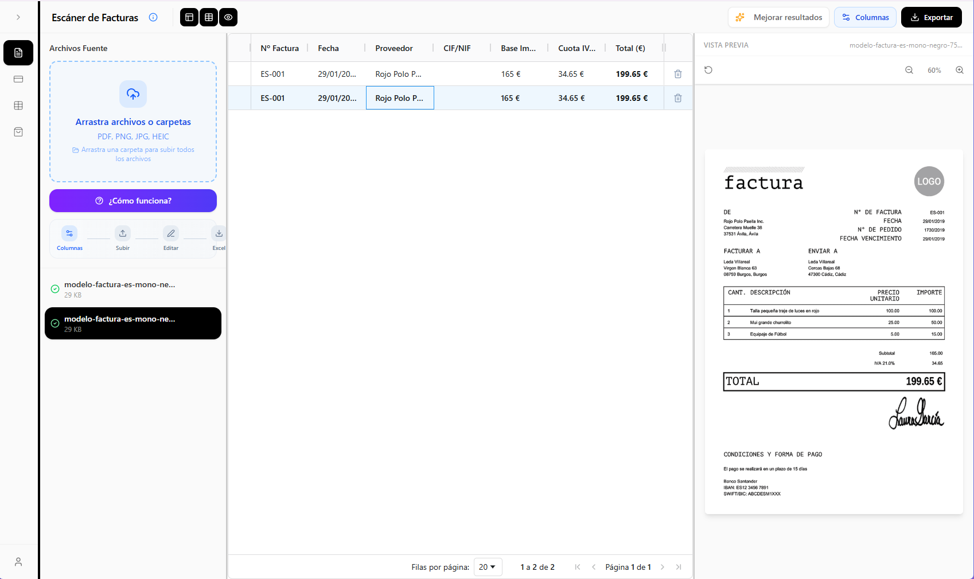Switch to the split layout view toggle

coord(189,17)
